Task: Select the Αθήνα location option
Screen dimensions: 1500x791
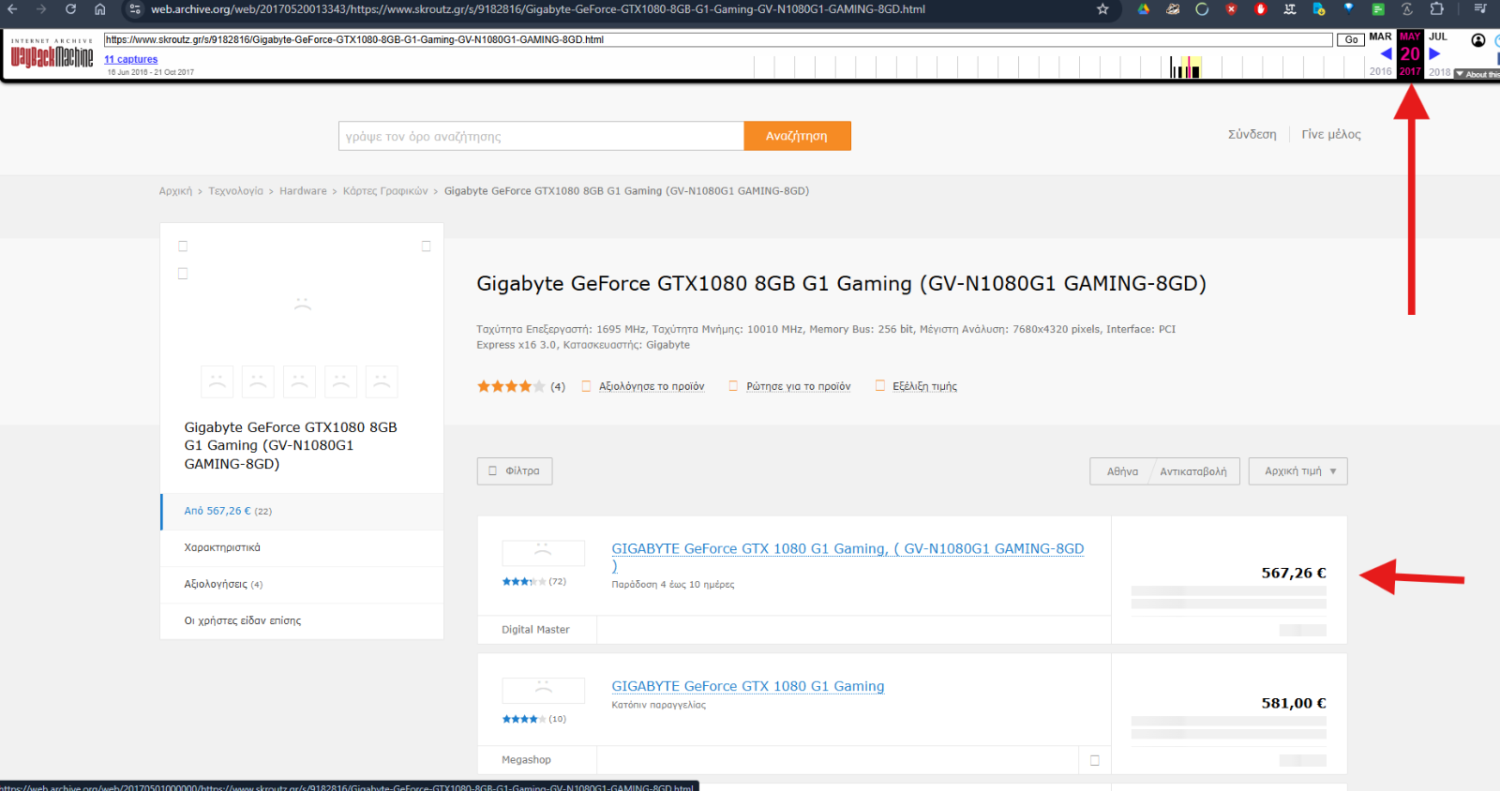Action: [1122, 471]
